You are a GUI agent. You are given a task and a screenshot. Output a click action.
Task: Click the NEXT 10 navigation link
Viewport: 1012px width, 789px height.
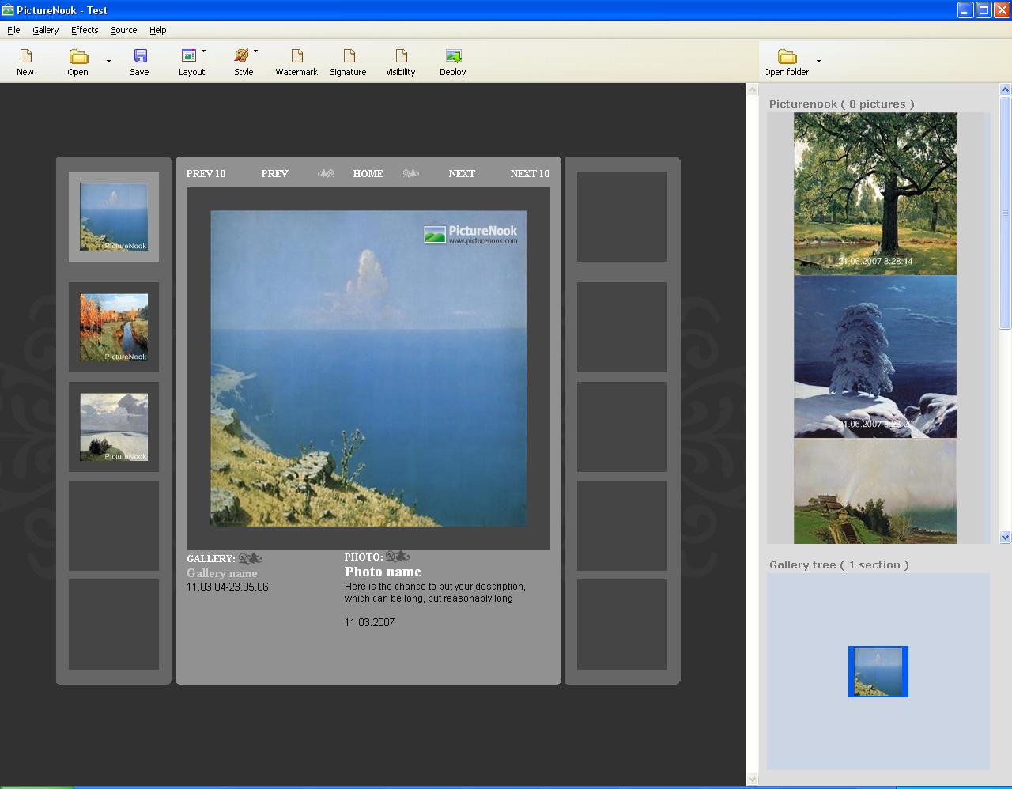(530, 174)
